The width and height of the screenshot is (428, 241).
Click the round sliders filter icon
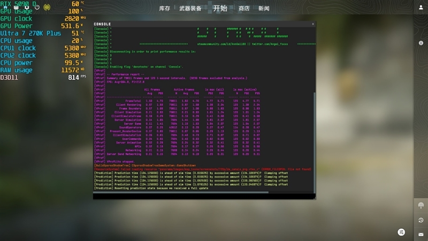click(401, 232)
